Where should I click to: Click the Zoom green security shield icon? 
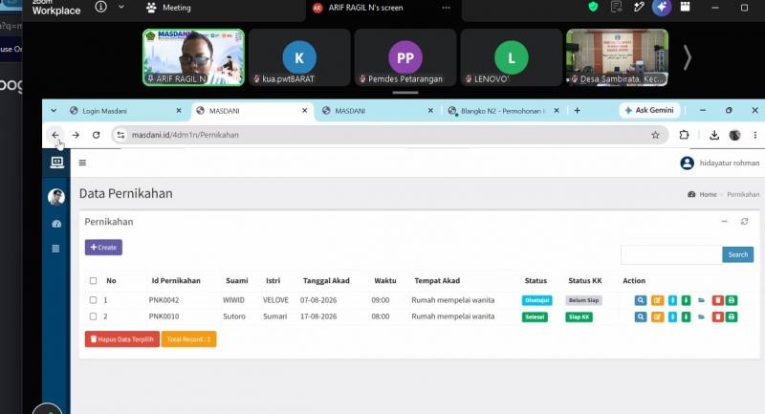pos(593,8)
